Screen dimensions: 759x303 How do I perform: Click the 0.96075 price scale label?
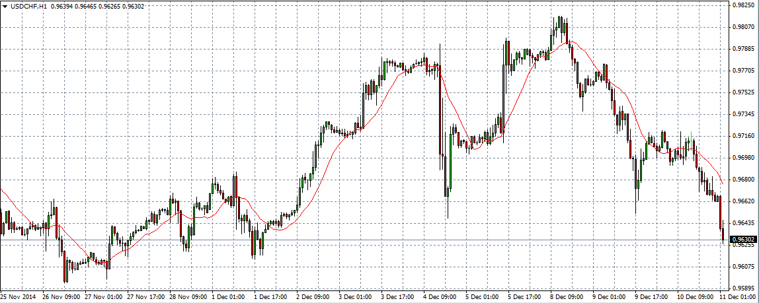pyautogui.click(x=743, y=267)
